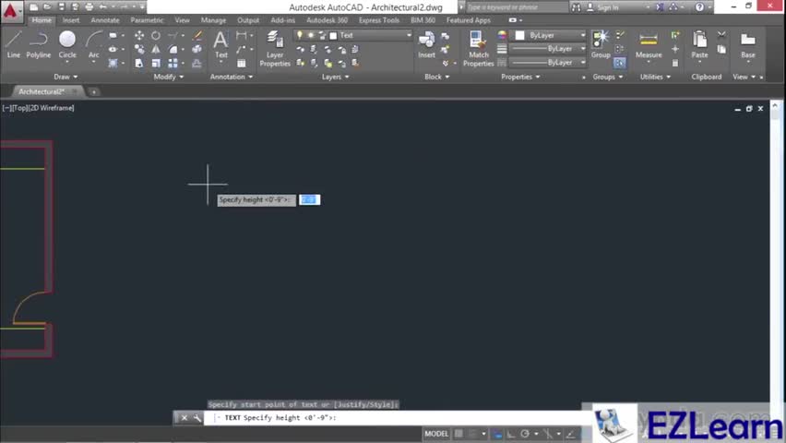Viewport: 786px width, 443px height.
Task: Click the Scale tool icon
Action: [x=156, y=63]
